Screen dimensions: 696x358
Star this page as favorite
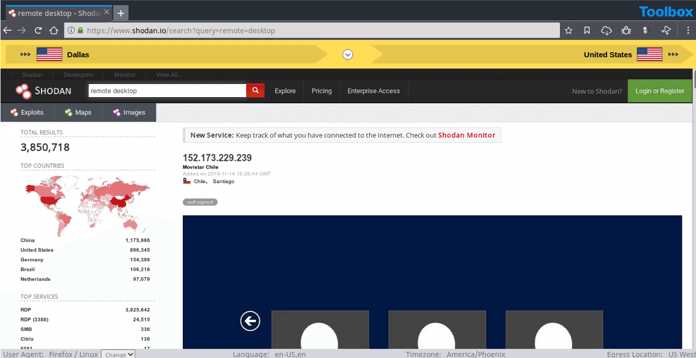569,30
